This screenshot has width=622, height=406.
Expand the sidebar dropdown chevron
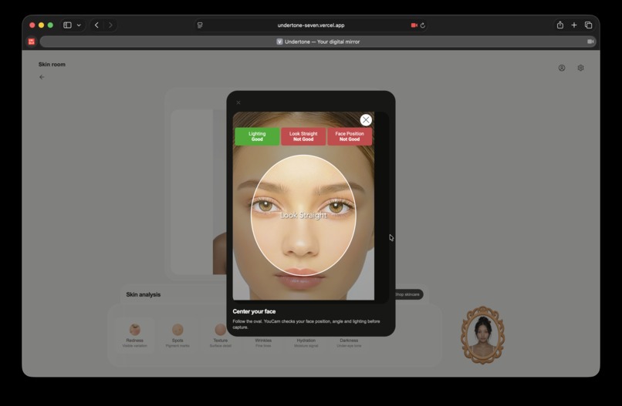[79, 25]
